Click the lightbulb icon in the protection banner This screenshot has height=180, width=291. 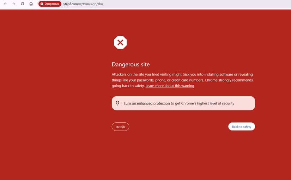point(117,103)
